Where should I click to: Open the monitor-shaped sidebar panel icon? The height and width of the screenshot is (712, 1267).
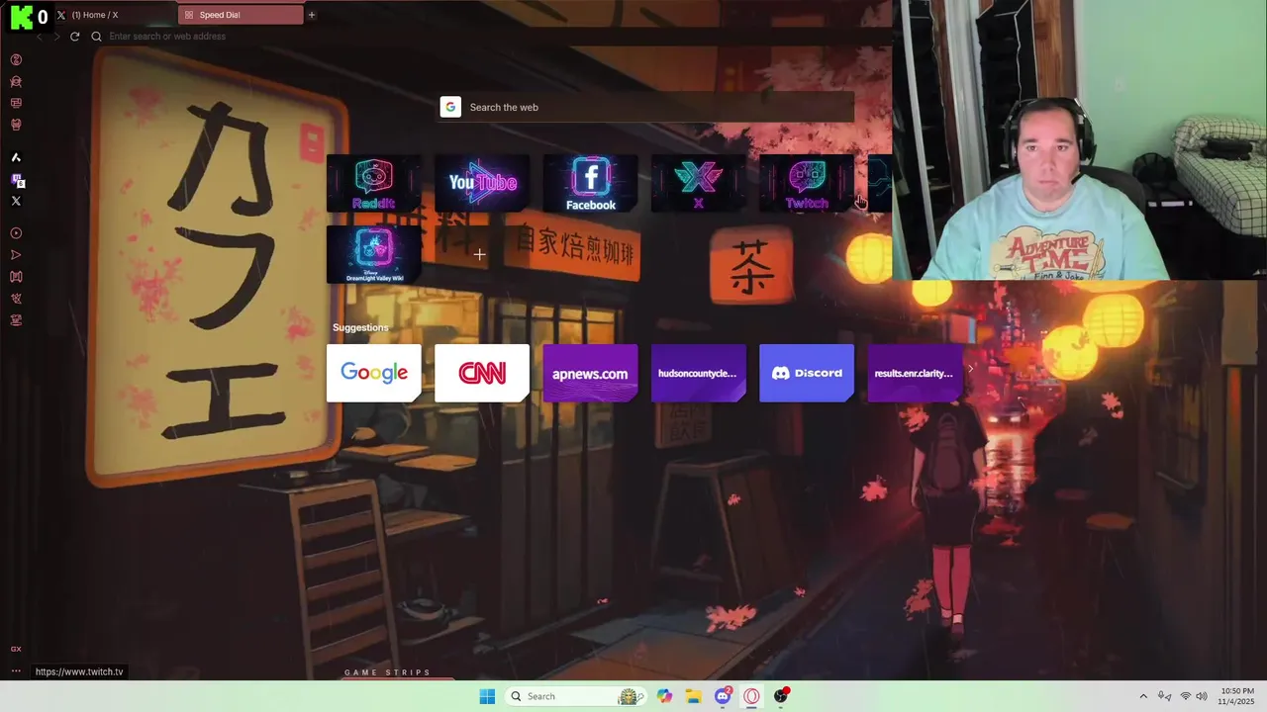click(x=16, y=103)
